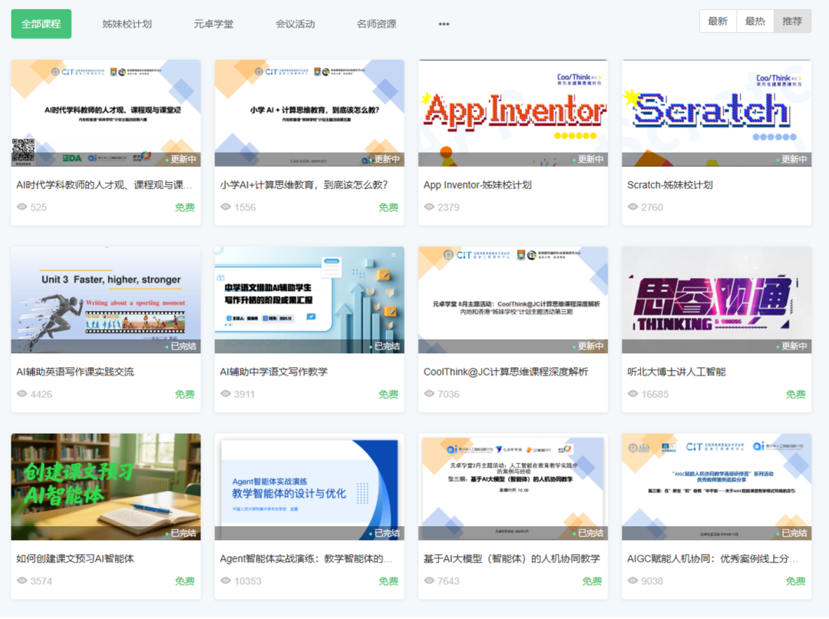Sort courses by 最热
This screenshot has width=829, height=619.
pos(755,22)
